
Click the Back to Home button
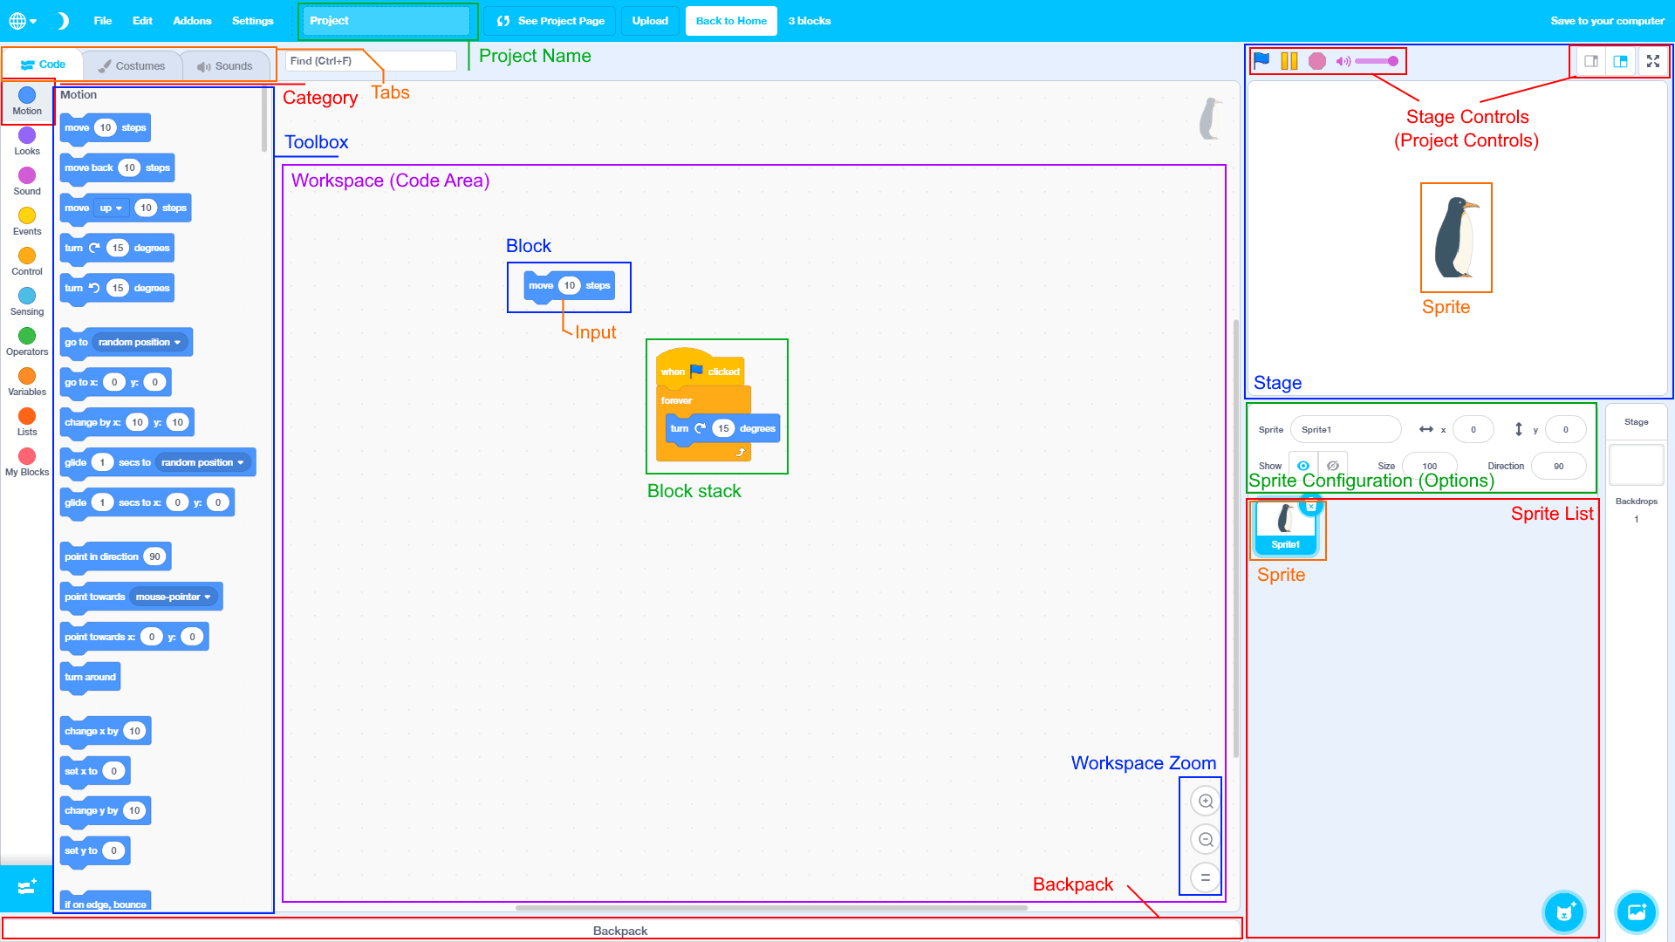(731, 21)
